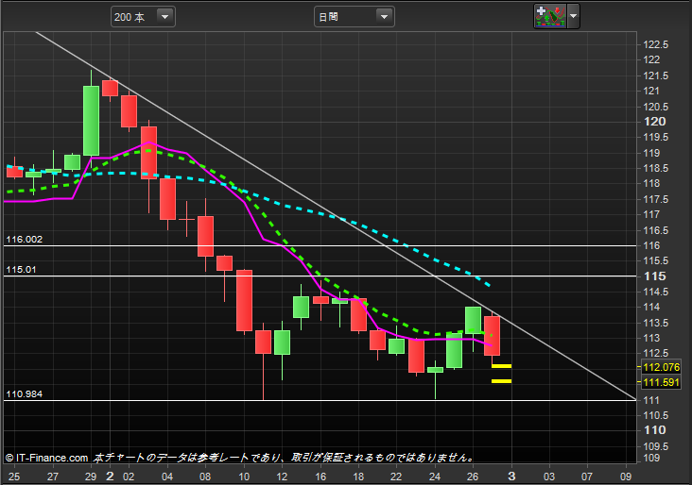
Task: Click the 120 price axis label
Action: (x=655, y=122)
